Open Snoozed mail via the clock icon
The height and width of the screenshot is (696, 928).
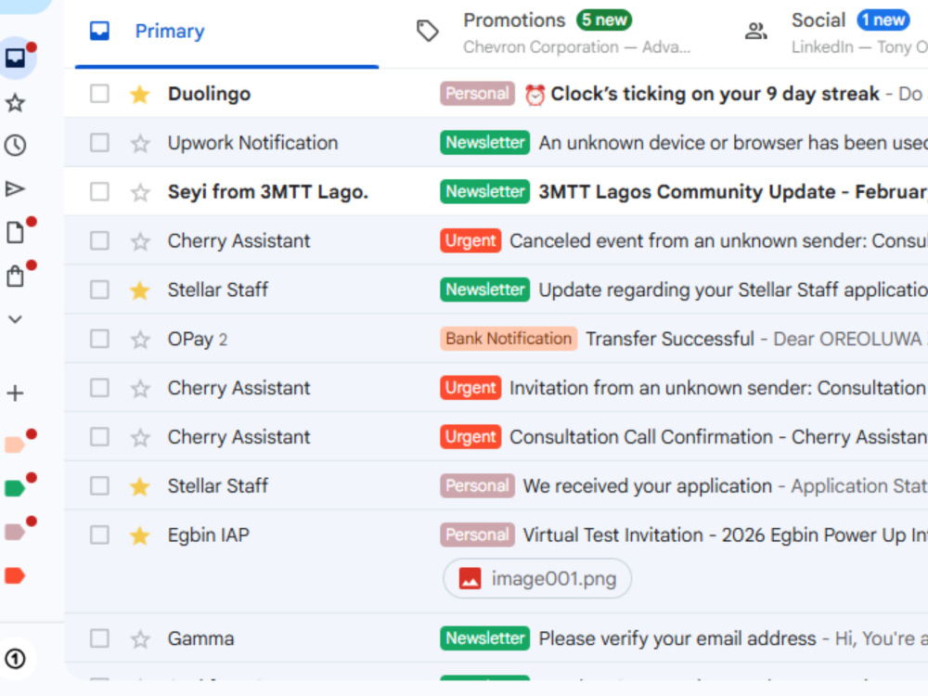tap(16, 146)
